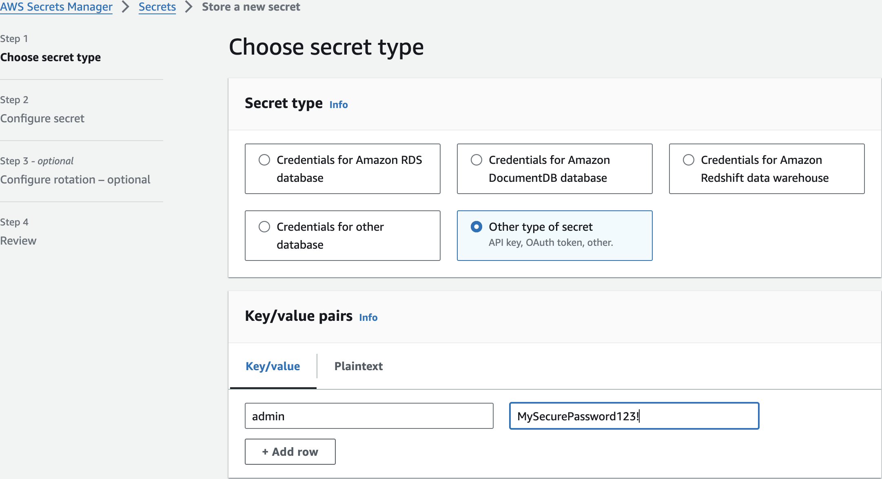The height and width of the screenshot is (479, 882).
Task: Go to AWS Secrets Manager breadcrumb
Action: click(56, 7)
